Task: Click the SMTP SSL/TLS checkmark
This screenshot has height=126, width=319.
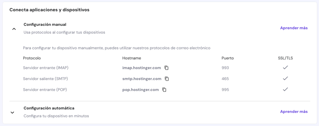Action: point(285,78)
